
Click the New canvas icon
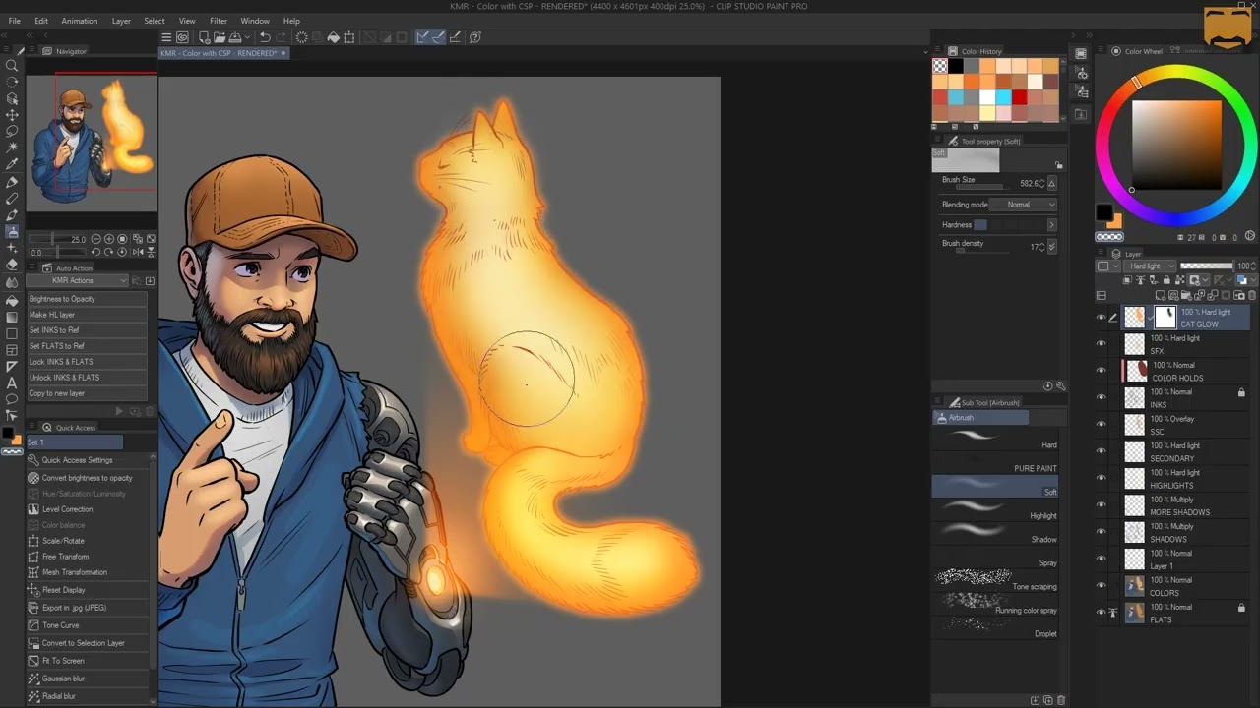[202, 37]
